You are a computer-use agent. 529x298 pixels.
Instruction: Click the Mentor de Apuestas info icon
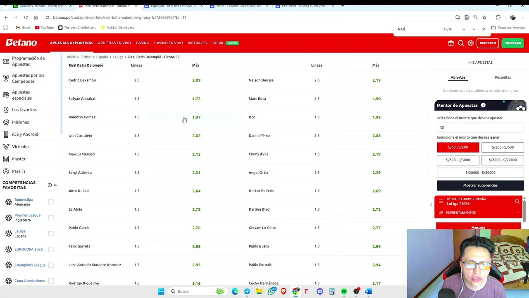483,105
